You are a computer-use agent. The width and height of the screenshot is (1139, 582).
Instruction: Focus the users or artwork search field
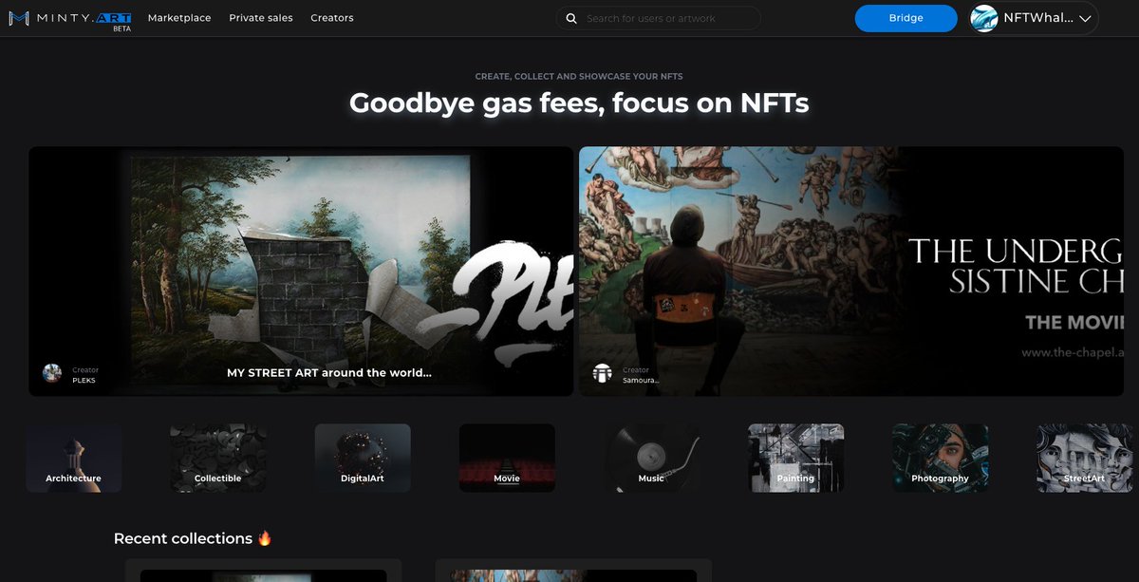pos(658,18)
